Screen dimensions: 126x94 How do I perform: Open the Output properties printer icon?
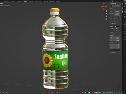125,12
